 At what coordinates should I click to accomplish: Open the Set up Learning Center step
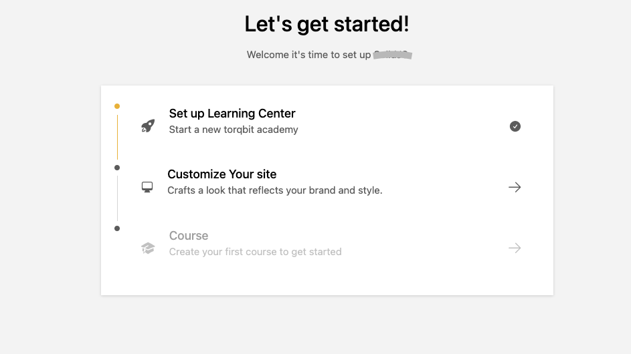tap(232, 114)
